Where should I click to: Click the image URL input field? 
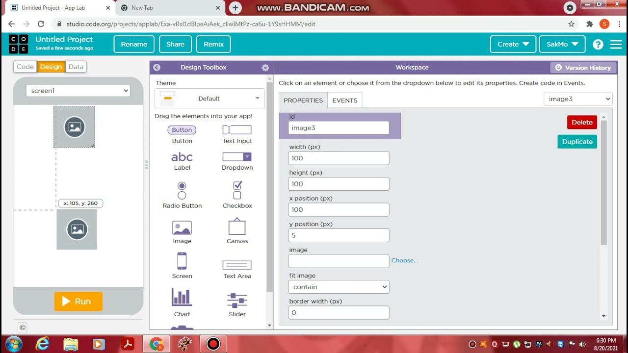[339, 261]
